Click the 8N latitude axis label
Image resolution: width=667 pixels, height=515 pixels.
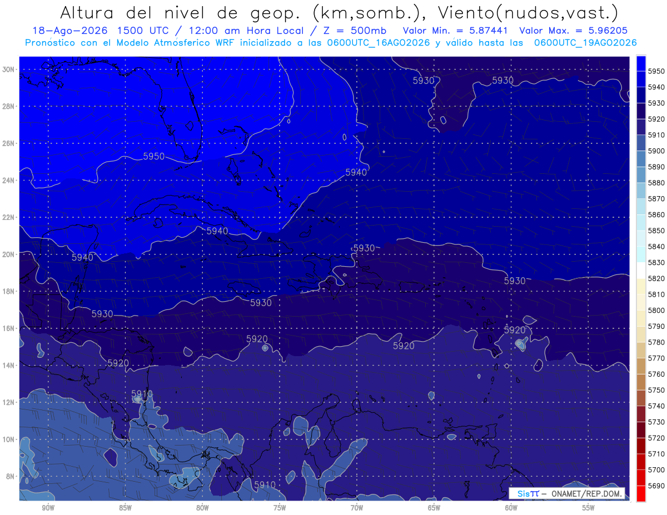click(x=9, y=477)
